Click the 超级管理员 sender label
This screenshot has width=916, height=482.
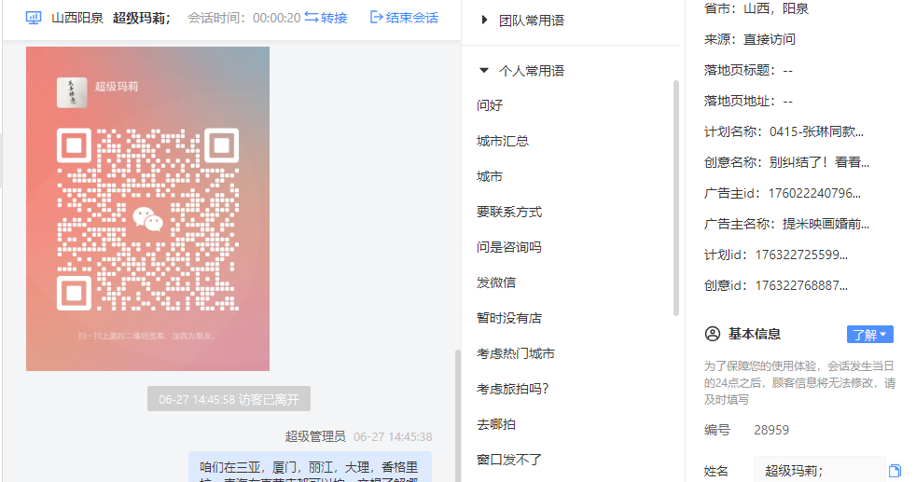tap(315, 436)
